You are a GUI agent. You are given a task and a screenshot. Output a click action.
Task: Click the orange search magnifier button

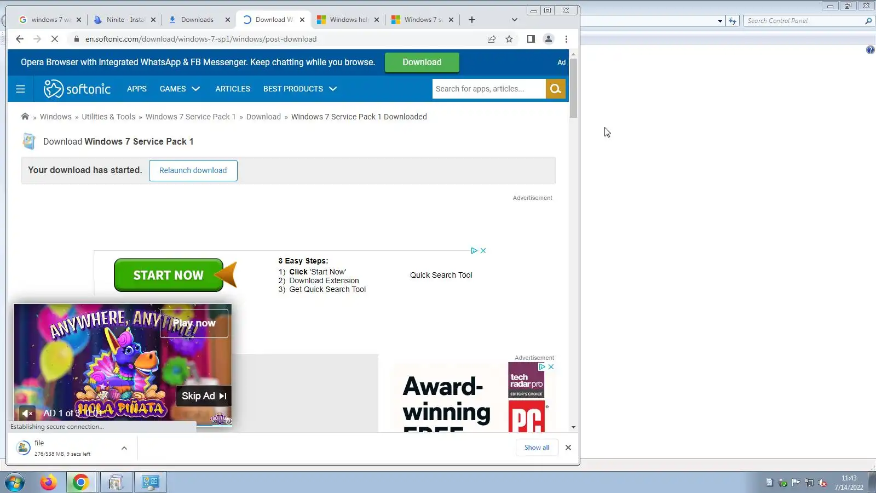click(x=556, y=89)
